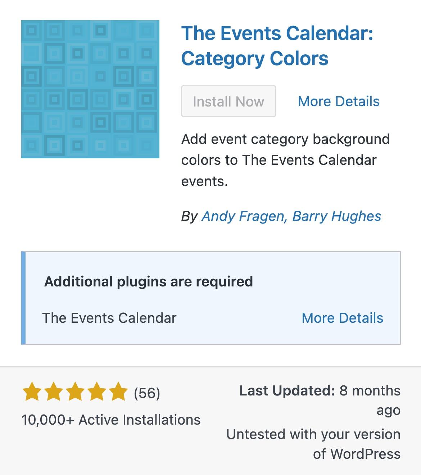Viewport: 421px width, 475px height.
Task: Click The Events Calendar dependency name
Action: (109, 318)
